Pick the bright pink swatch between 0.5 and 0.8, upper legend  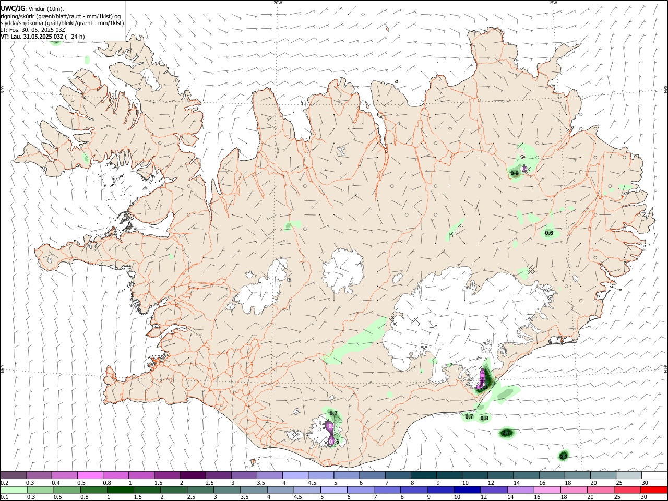[x=90, y=475]
